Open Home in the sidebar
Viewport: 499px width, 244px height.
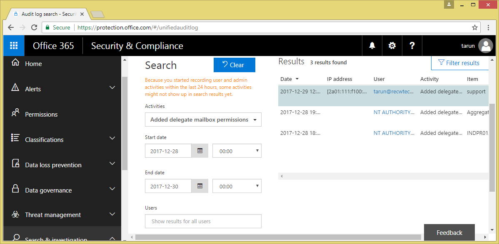point(33,63)
